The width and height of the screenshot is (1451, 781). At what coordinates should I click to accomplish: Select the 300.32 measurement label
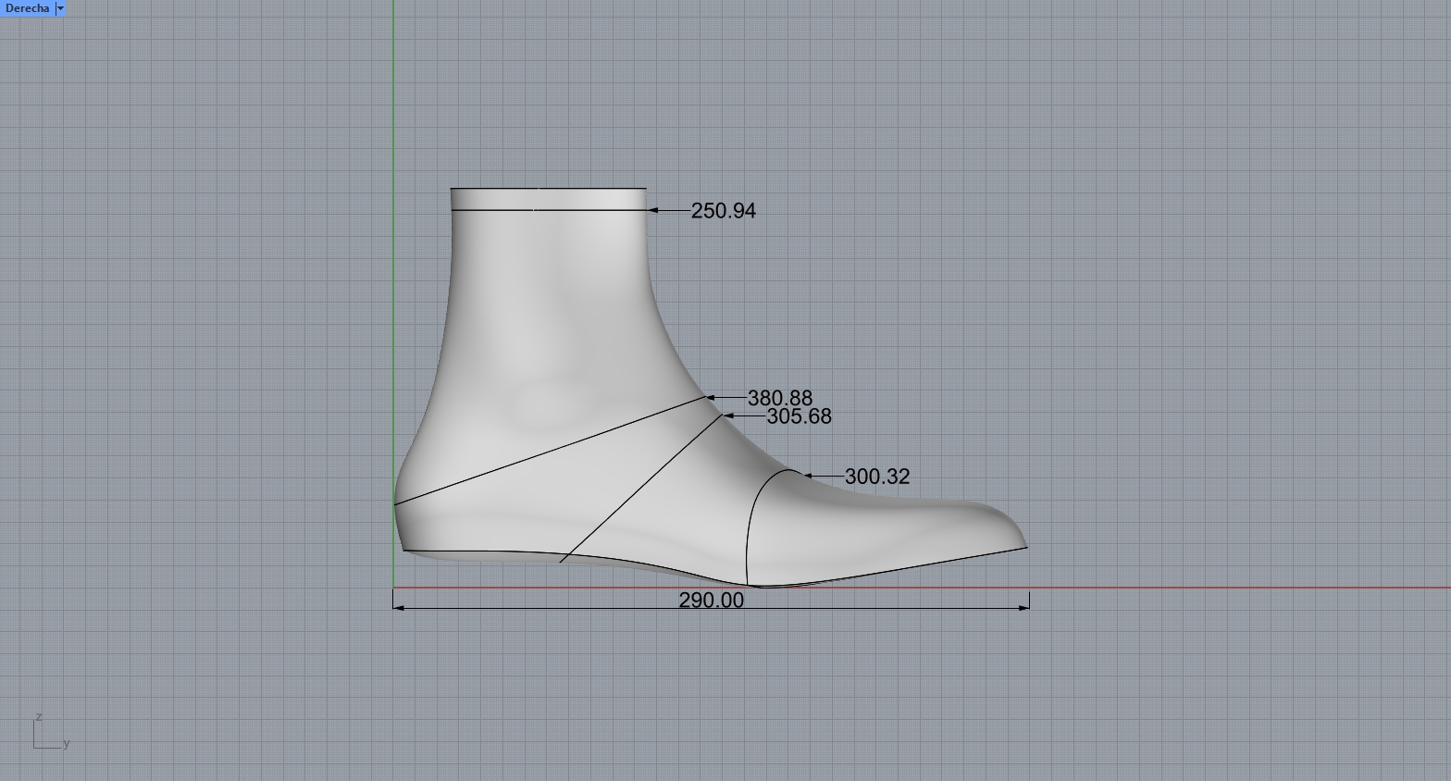[876, 477]
